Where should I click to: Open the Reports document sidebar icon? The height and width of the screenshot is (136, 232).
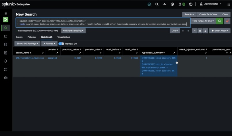click(x=6, y=53)
